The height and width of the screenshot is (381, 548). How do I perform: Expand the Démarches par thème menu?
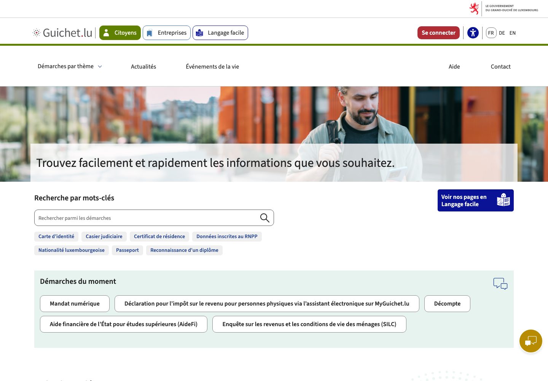pyautogui.click(x=70, y=66)
